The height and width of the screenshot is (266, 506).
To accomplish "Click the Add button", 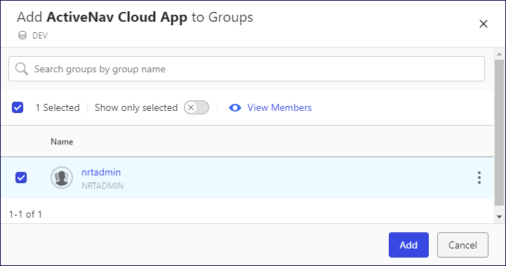I will pos(408,245).
